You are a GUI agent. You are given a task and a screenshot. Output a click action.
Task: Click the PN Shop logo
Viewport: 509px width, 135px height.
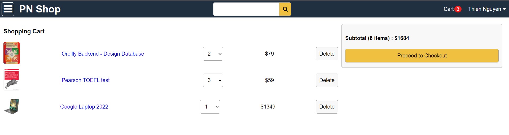tap(40, 9)
